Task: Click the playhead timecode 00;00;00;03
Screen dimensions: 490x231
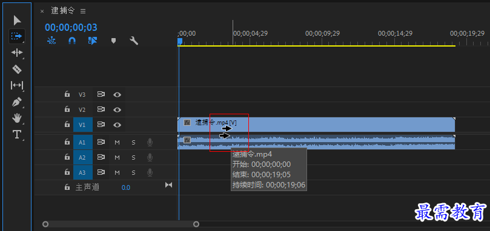Action: 71,27
